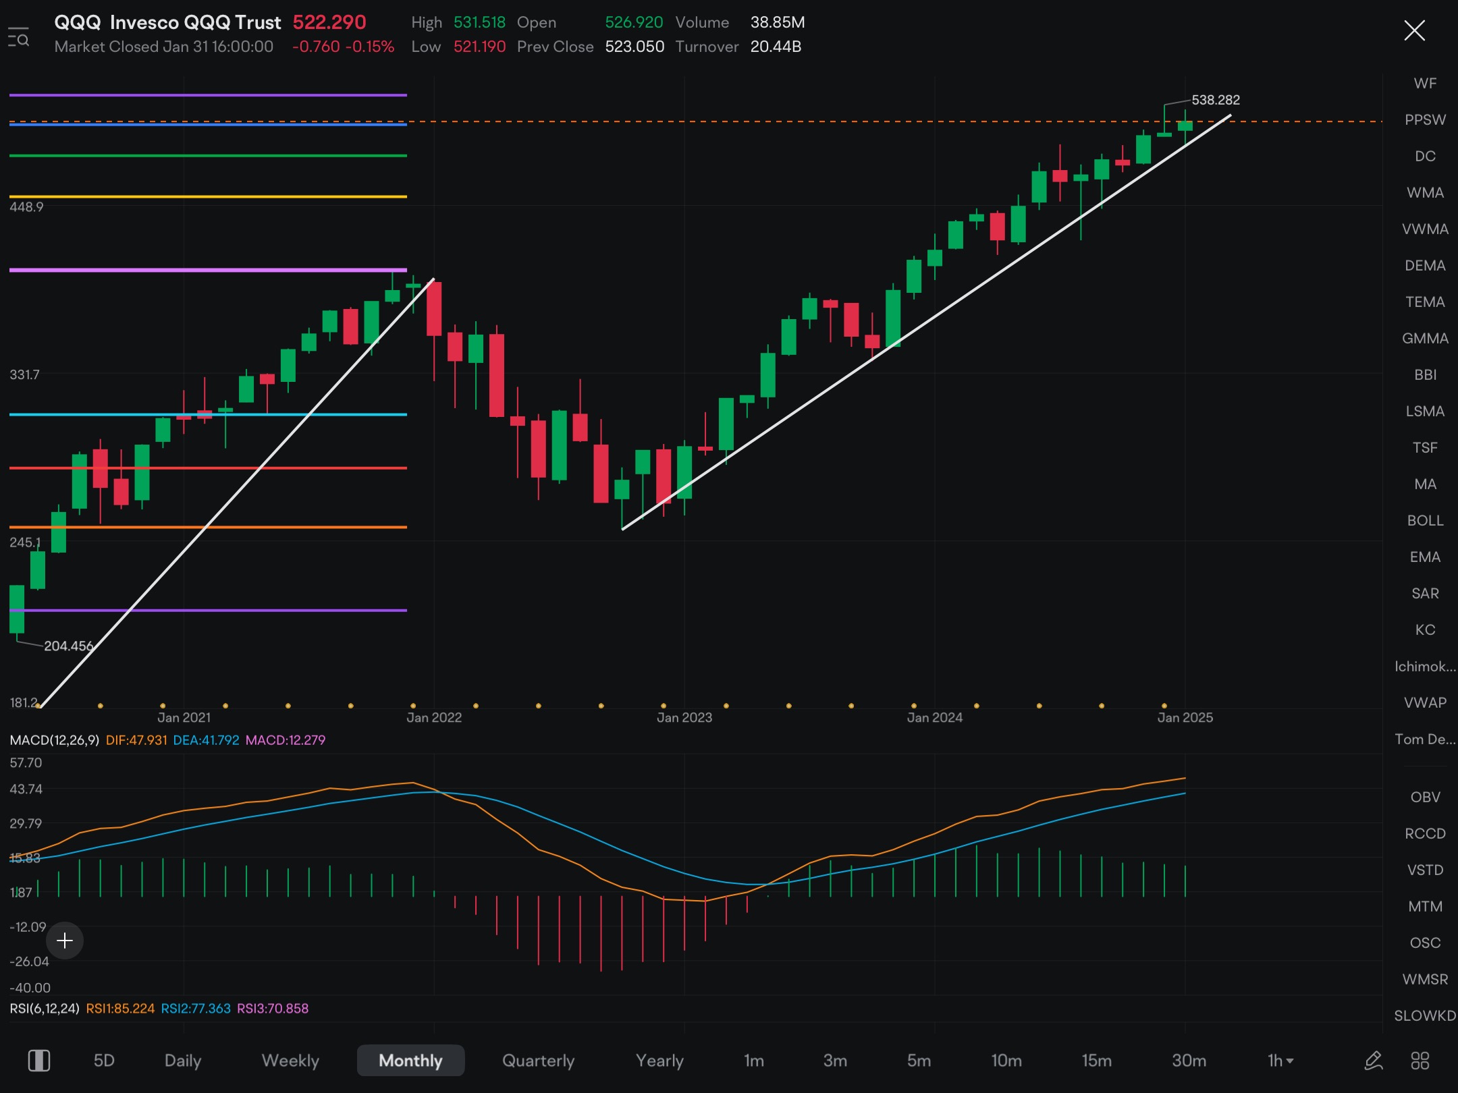The width and height of the screenshot is (1458, 1093).
Task: Select the 15m interval
Action: [1096, 1061]
